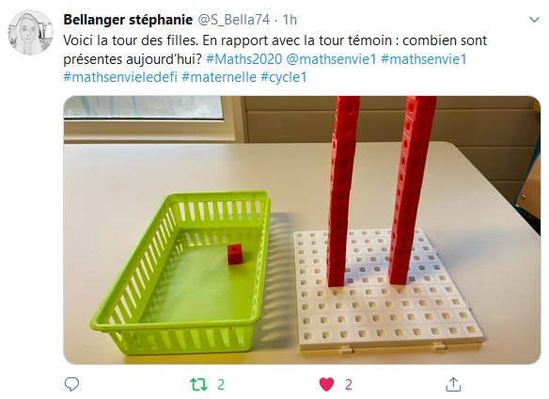549x399 pixels.
Task: Expand the tweet options chevron
Action: [x=534, y=20]
